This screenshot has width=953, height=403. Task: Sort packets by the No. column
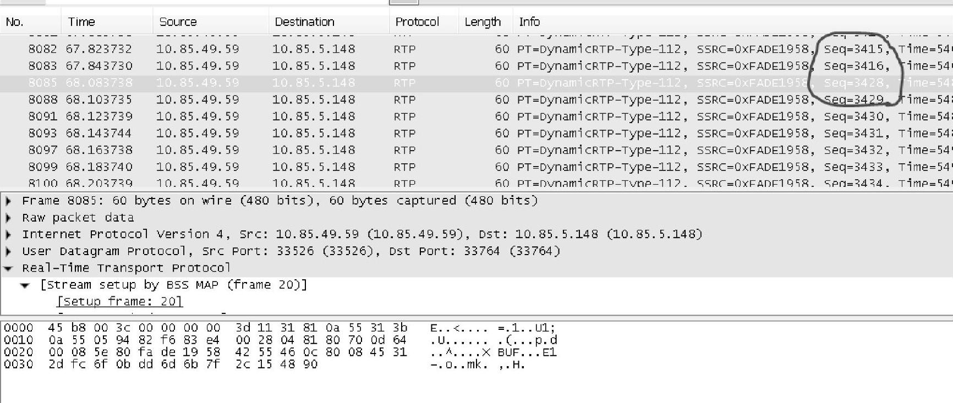[x=14, y=22]
